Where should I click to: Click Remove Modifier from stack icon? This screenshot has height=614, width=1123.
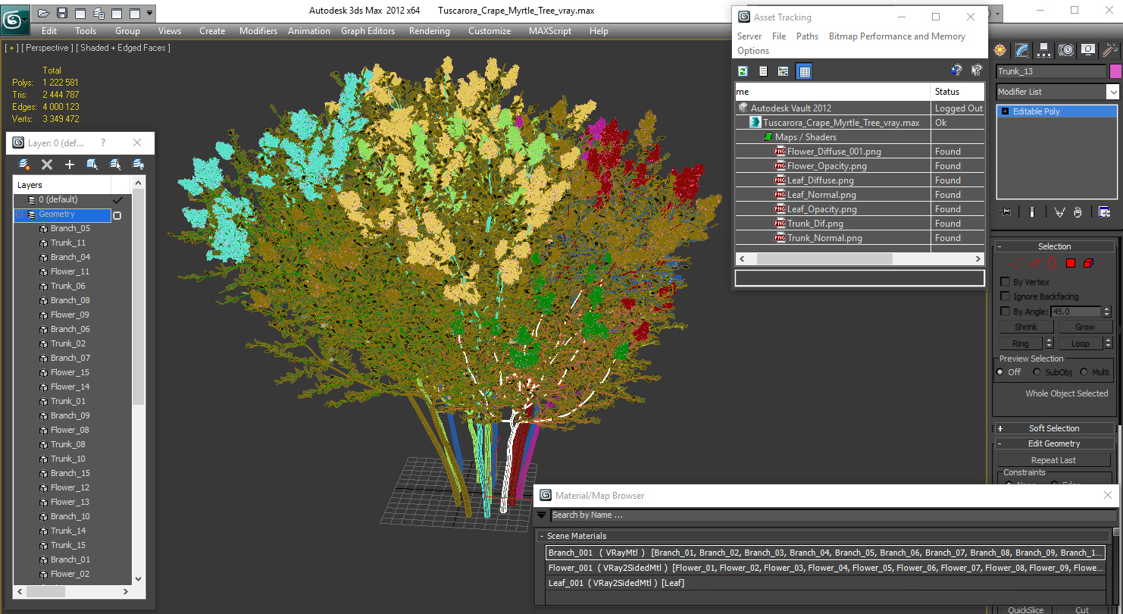[x=1078, y=212]
